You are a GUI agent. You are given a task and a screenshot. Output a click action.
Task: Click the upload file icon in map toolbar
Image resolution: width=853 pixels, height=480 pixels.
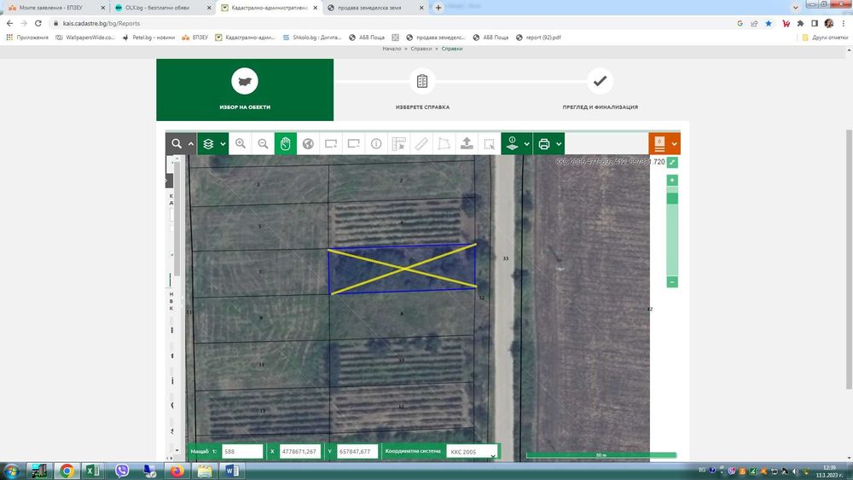(467, 144)
